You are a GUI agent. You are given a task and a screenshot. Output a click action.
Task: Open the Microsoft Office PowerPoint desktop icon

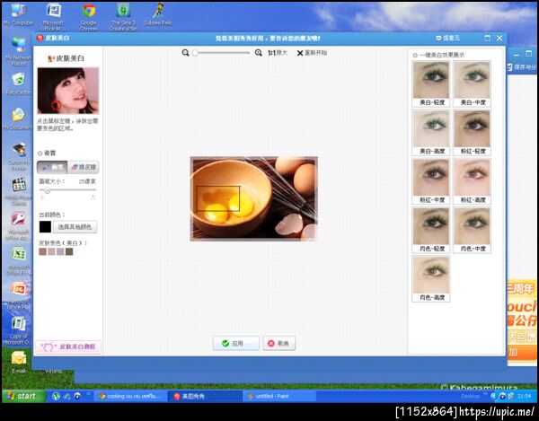pyautogui.click(x=19, y=296)
